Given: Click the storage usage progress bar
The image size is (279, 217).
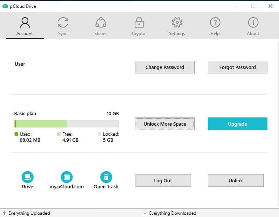Looking at the screenshot, I should pos(67,124).
